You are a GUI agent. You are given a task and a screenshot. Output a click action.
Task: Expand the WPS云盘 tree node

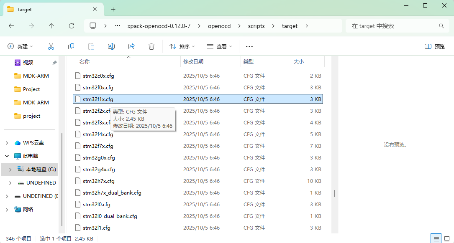click(x=7, y=143)
